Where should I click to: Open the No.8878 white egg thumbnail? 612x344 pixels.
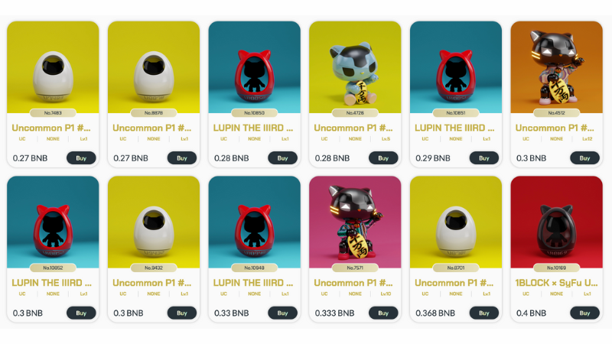coord(154,67)
